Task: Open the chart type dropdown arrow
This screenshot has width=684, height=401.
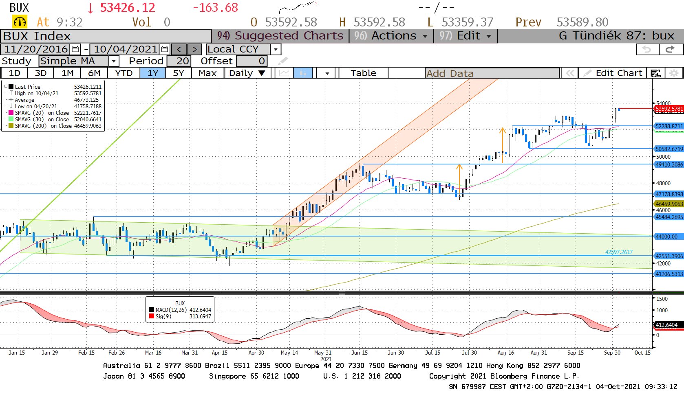Action: tap(327, 73)
